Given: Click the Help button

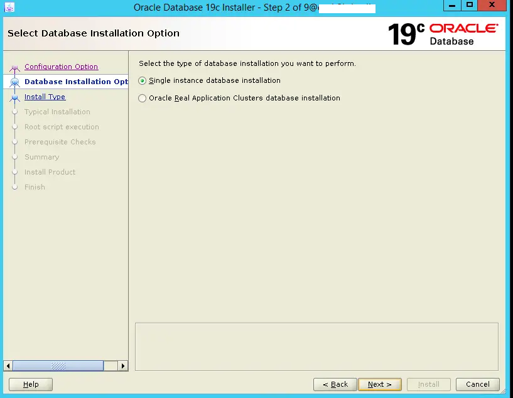Looking at the screenshot, I should click(31, 384).
